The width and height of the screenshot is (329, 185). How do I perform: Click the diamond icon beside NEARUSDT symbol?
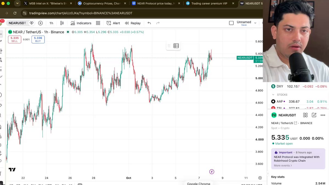32,23
